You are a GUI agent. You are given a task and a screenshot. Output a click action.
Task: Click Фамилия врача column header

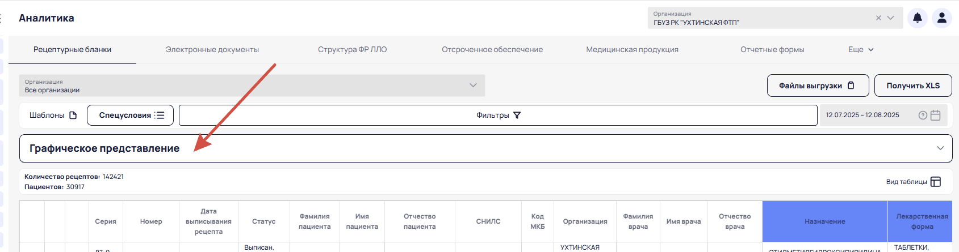(638, 221)
